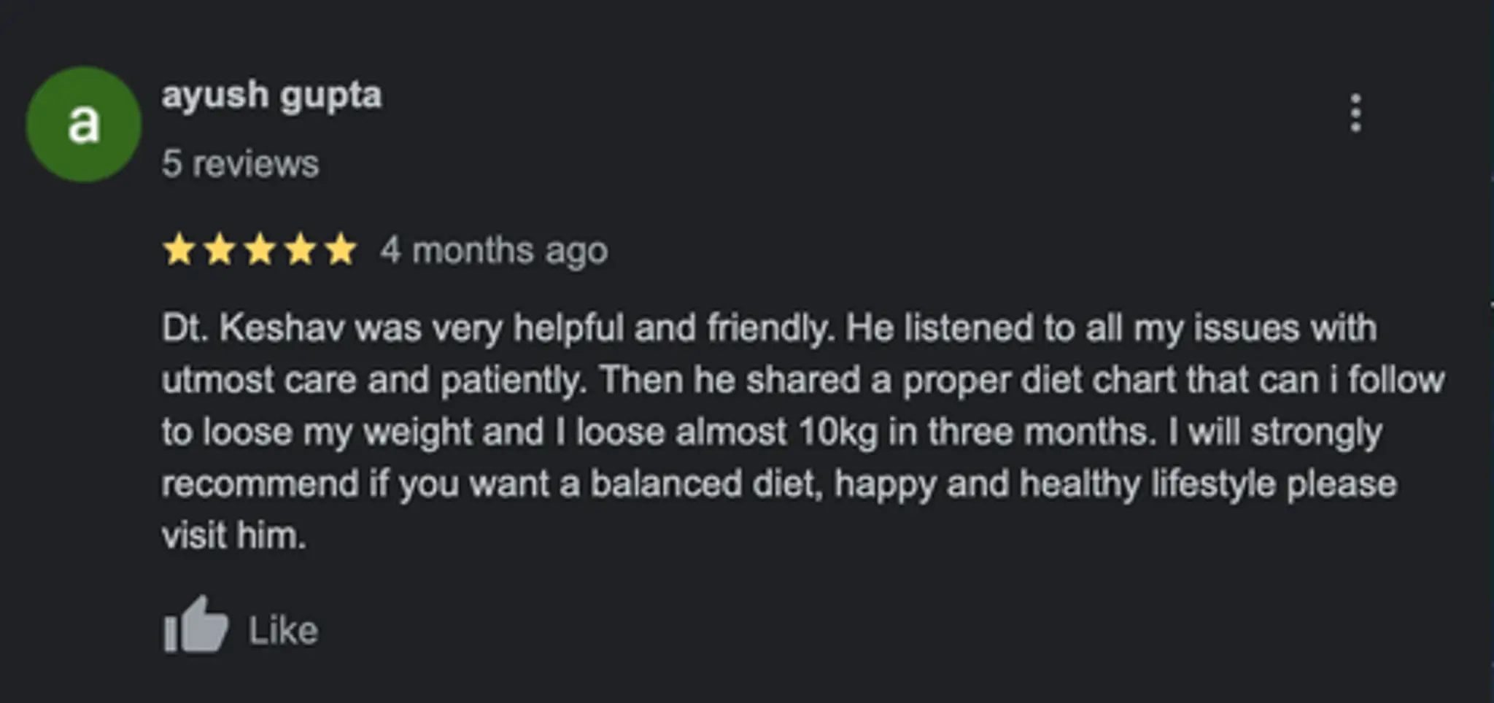Viewport: 1494px width, 703px height.
Task: Click the '4 months ago' timestamp
Action: [x=493, y=251]
